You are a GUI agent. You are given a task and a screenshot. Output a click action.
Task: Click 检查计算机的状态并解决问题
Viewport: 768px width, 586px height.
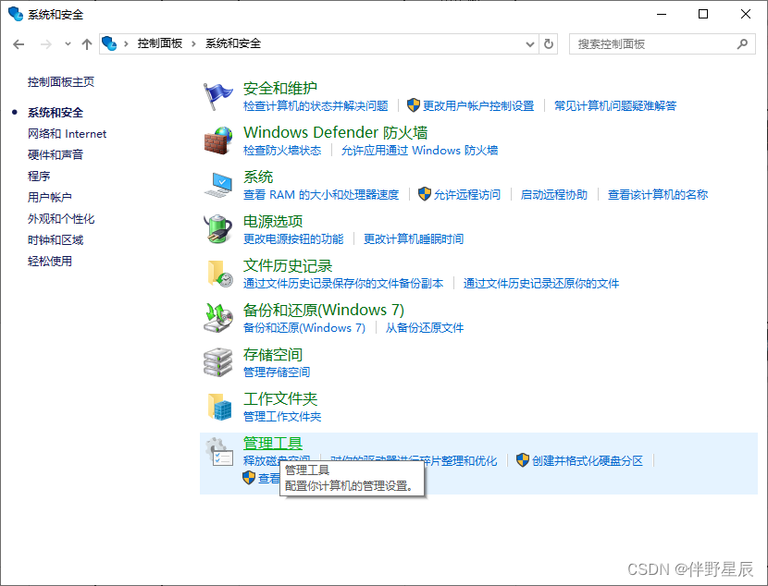316,105
